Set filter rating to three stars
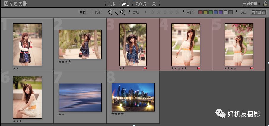The image size is (269, 126). [x=165, y=12]
